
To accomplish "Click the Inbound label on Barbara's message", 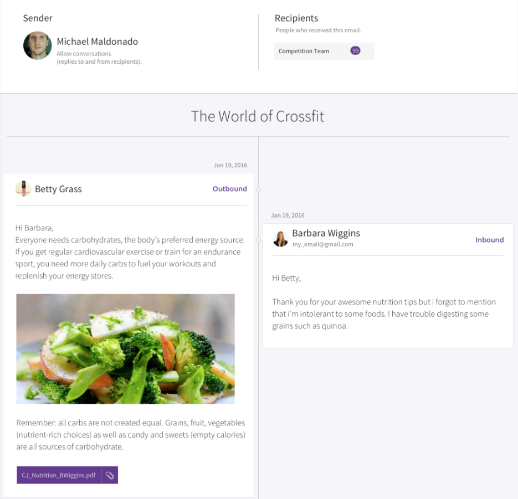I will 489,240.
